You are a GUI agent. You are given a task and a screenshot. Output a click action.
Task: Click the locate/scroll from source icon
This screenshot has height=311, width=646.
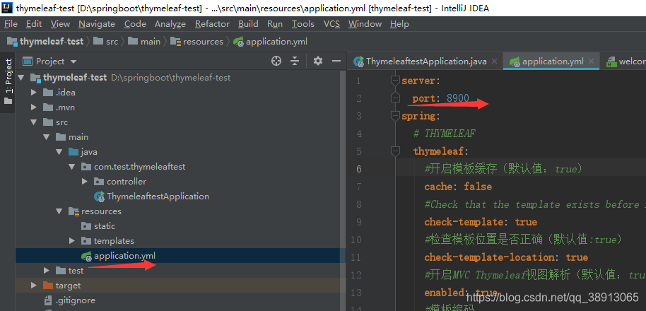click(276, 61)
